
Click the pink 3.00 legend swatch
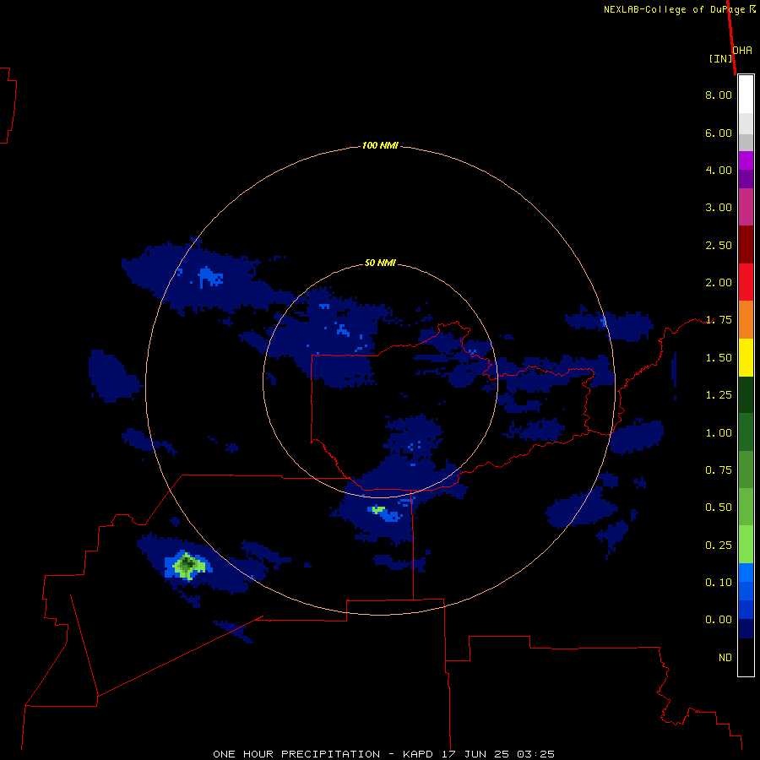click(x=746, y=207)
